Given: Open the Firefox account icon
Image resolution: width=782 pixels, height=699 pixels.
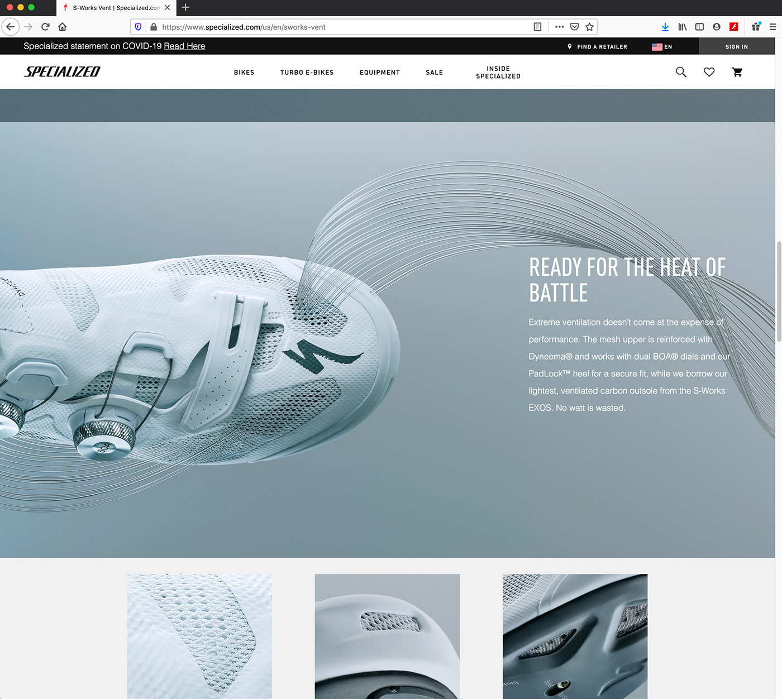Looking at the screenshot, I should point(716,26).
